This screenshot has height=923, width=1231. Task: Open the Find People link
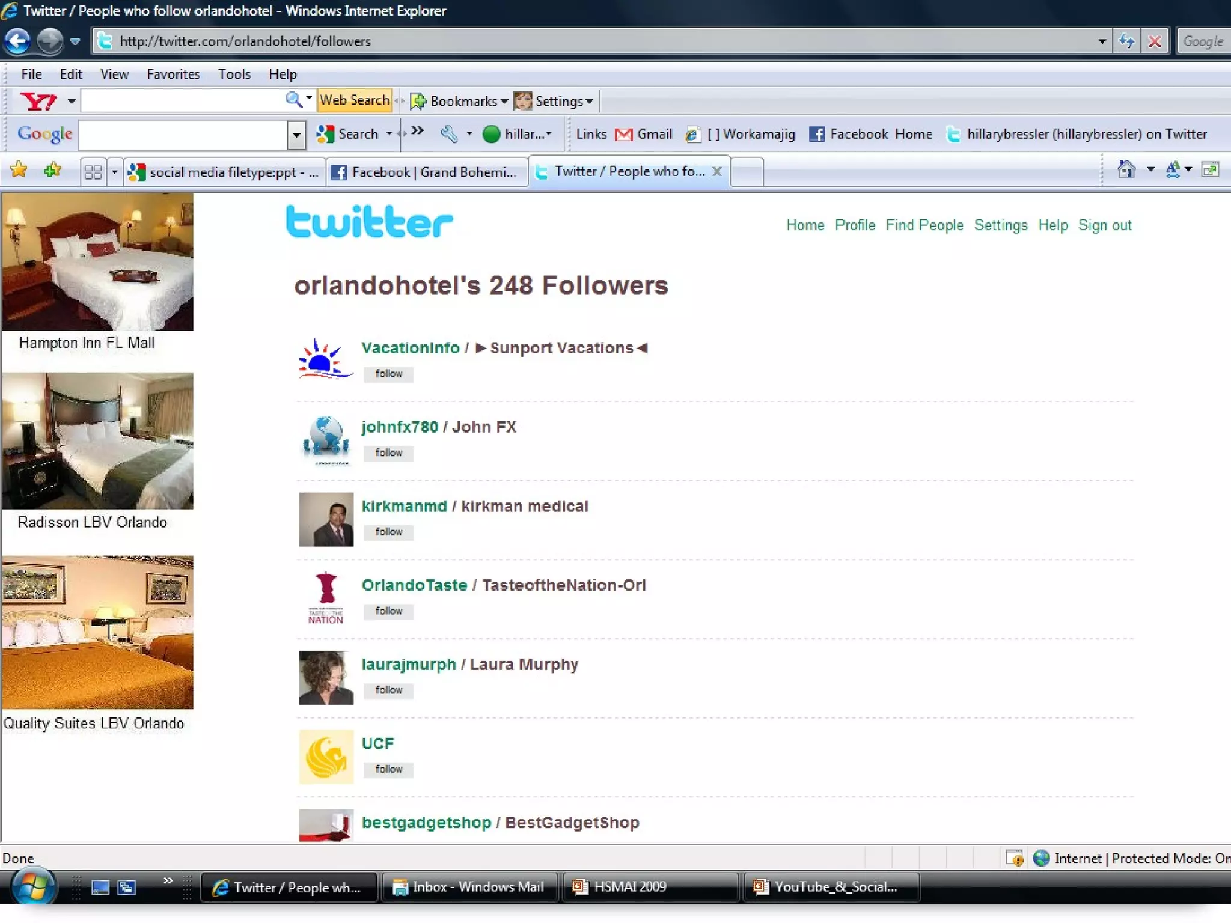coord(924,225)
